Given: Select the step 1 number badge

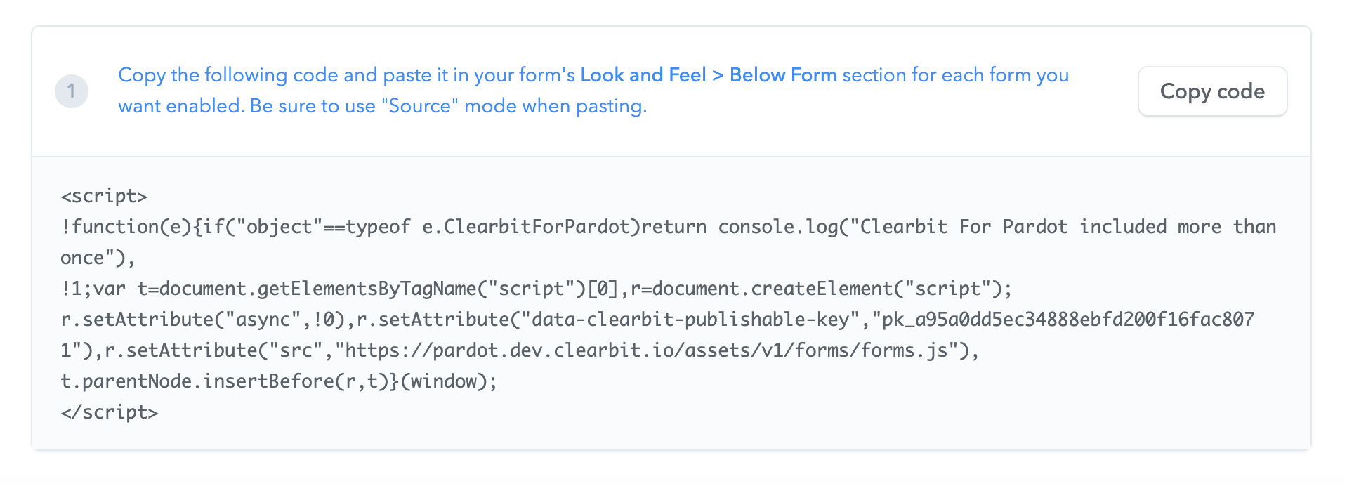Looking at the screenshot, I should coord(72,91).
